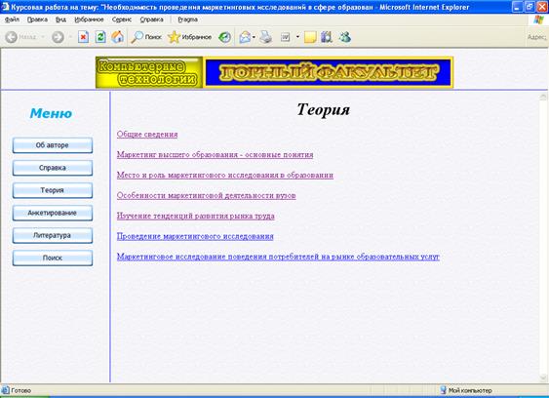Viewport: 549px width, 398px height.
Task: Click the Анкетирование menu button
Action: (x=53, y=213)
